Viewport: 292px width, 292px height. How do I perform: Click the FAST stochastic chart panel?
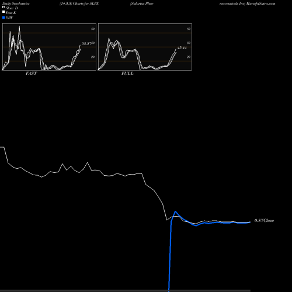(x=49, y=47)
